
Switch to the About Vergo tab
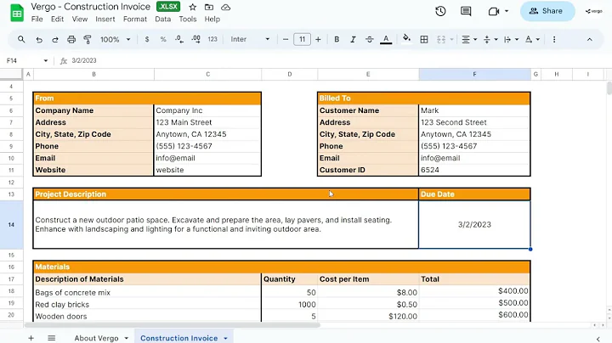(96, 338)
